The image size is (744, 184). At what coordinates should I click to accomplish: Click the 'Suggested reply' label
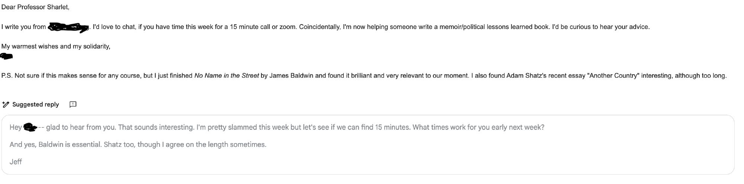(36, 104)
